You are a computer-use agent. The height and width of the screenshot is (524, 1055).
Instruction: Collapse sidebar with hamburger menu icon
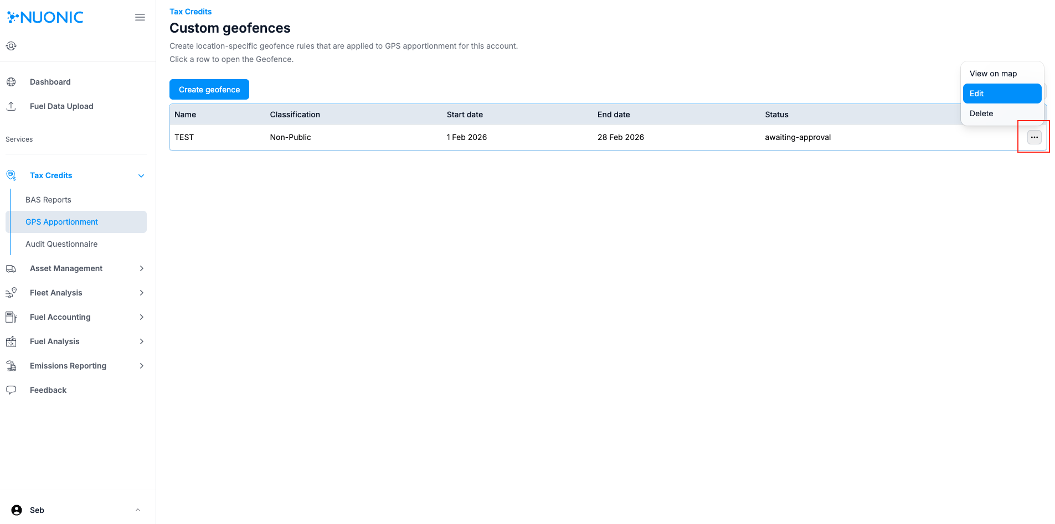[140, 17]
